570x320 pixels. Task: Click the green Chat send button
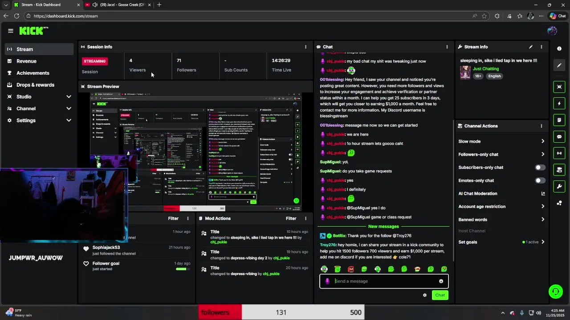(x=440, y=295)
